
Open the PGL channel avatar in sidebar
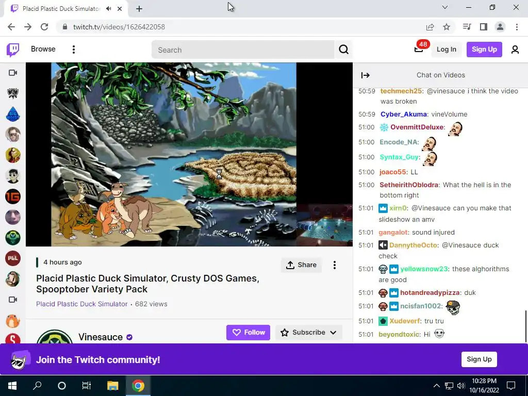13,258
